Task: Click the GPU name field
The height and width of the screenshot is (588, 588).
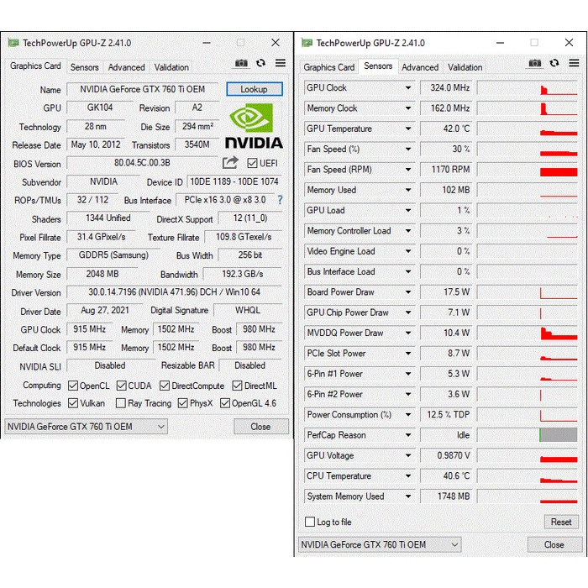Action: [143, 89]
